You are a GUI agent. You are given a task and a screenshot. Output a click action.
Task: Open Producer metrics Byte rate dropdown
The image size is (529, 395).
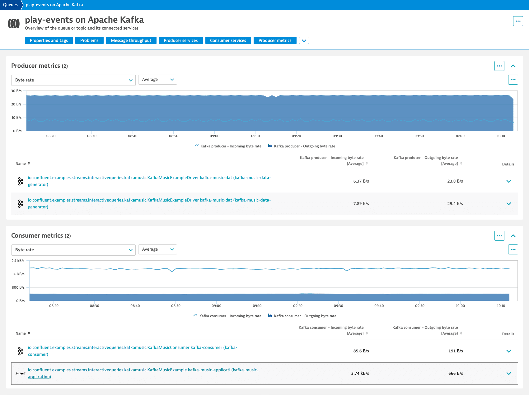(73, 80)
